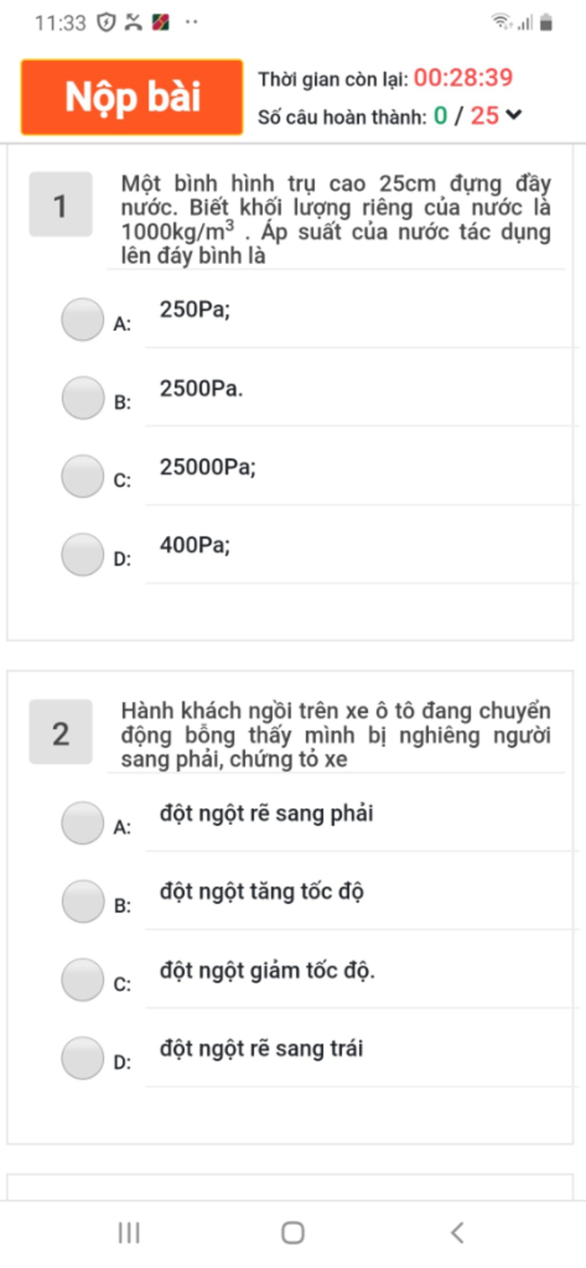The image size is (586, 1268).
Task: Choose answer D 400Pa for question 1
Action: [x=82, y=554]
